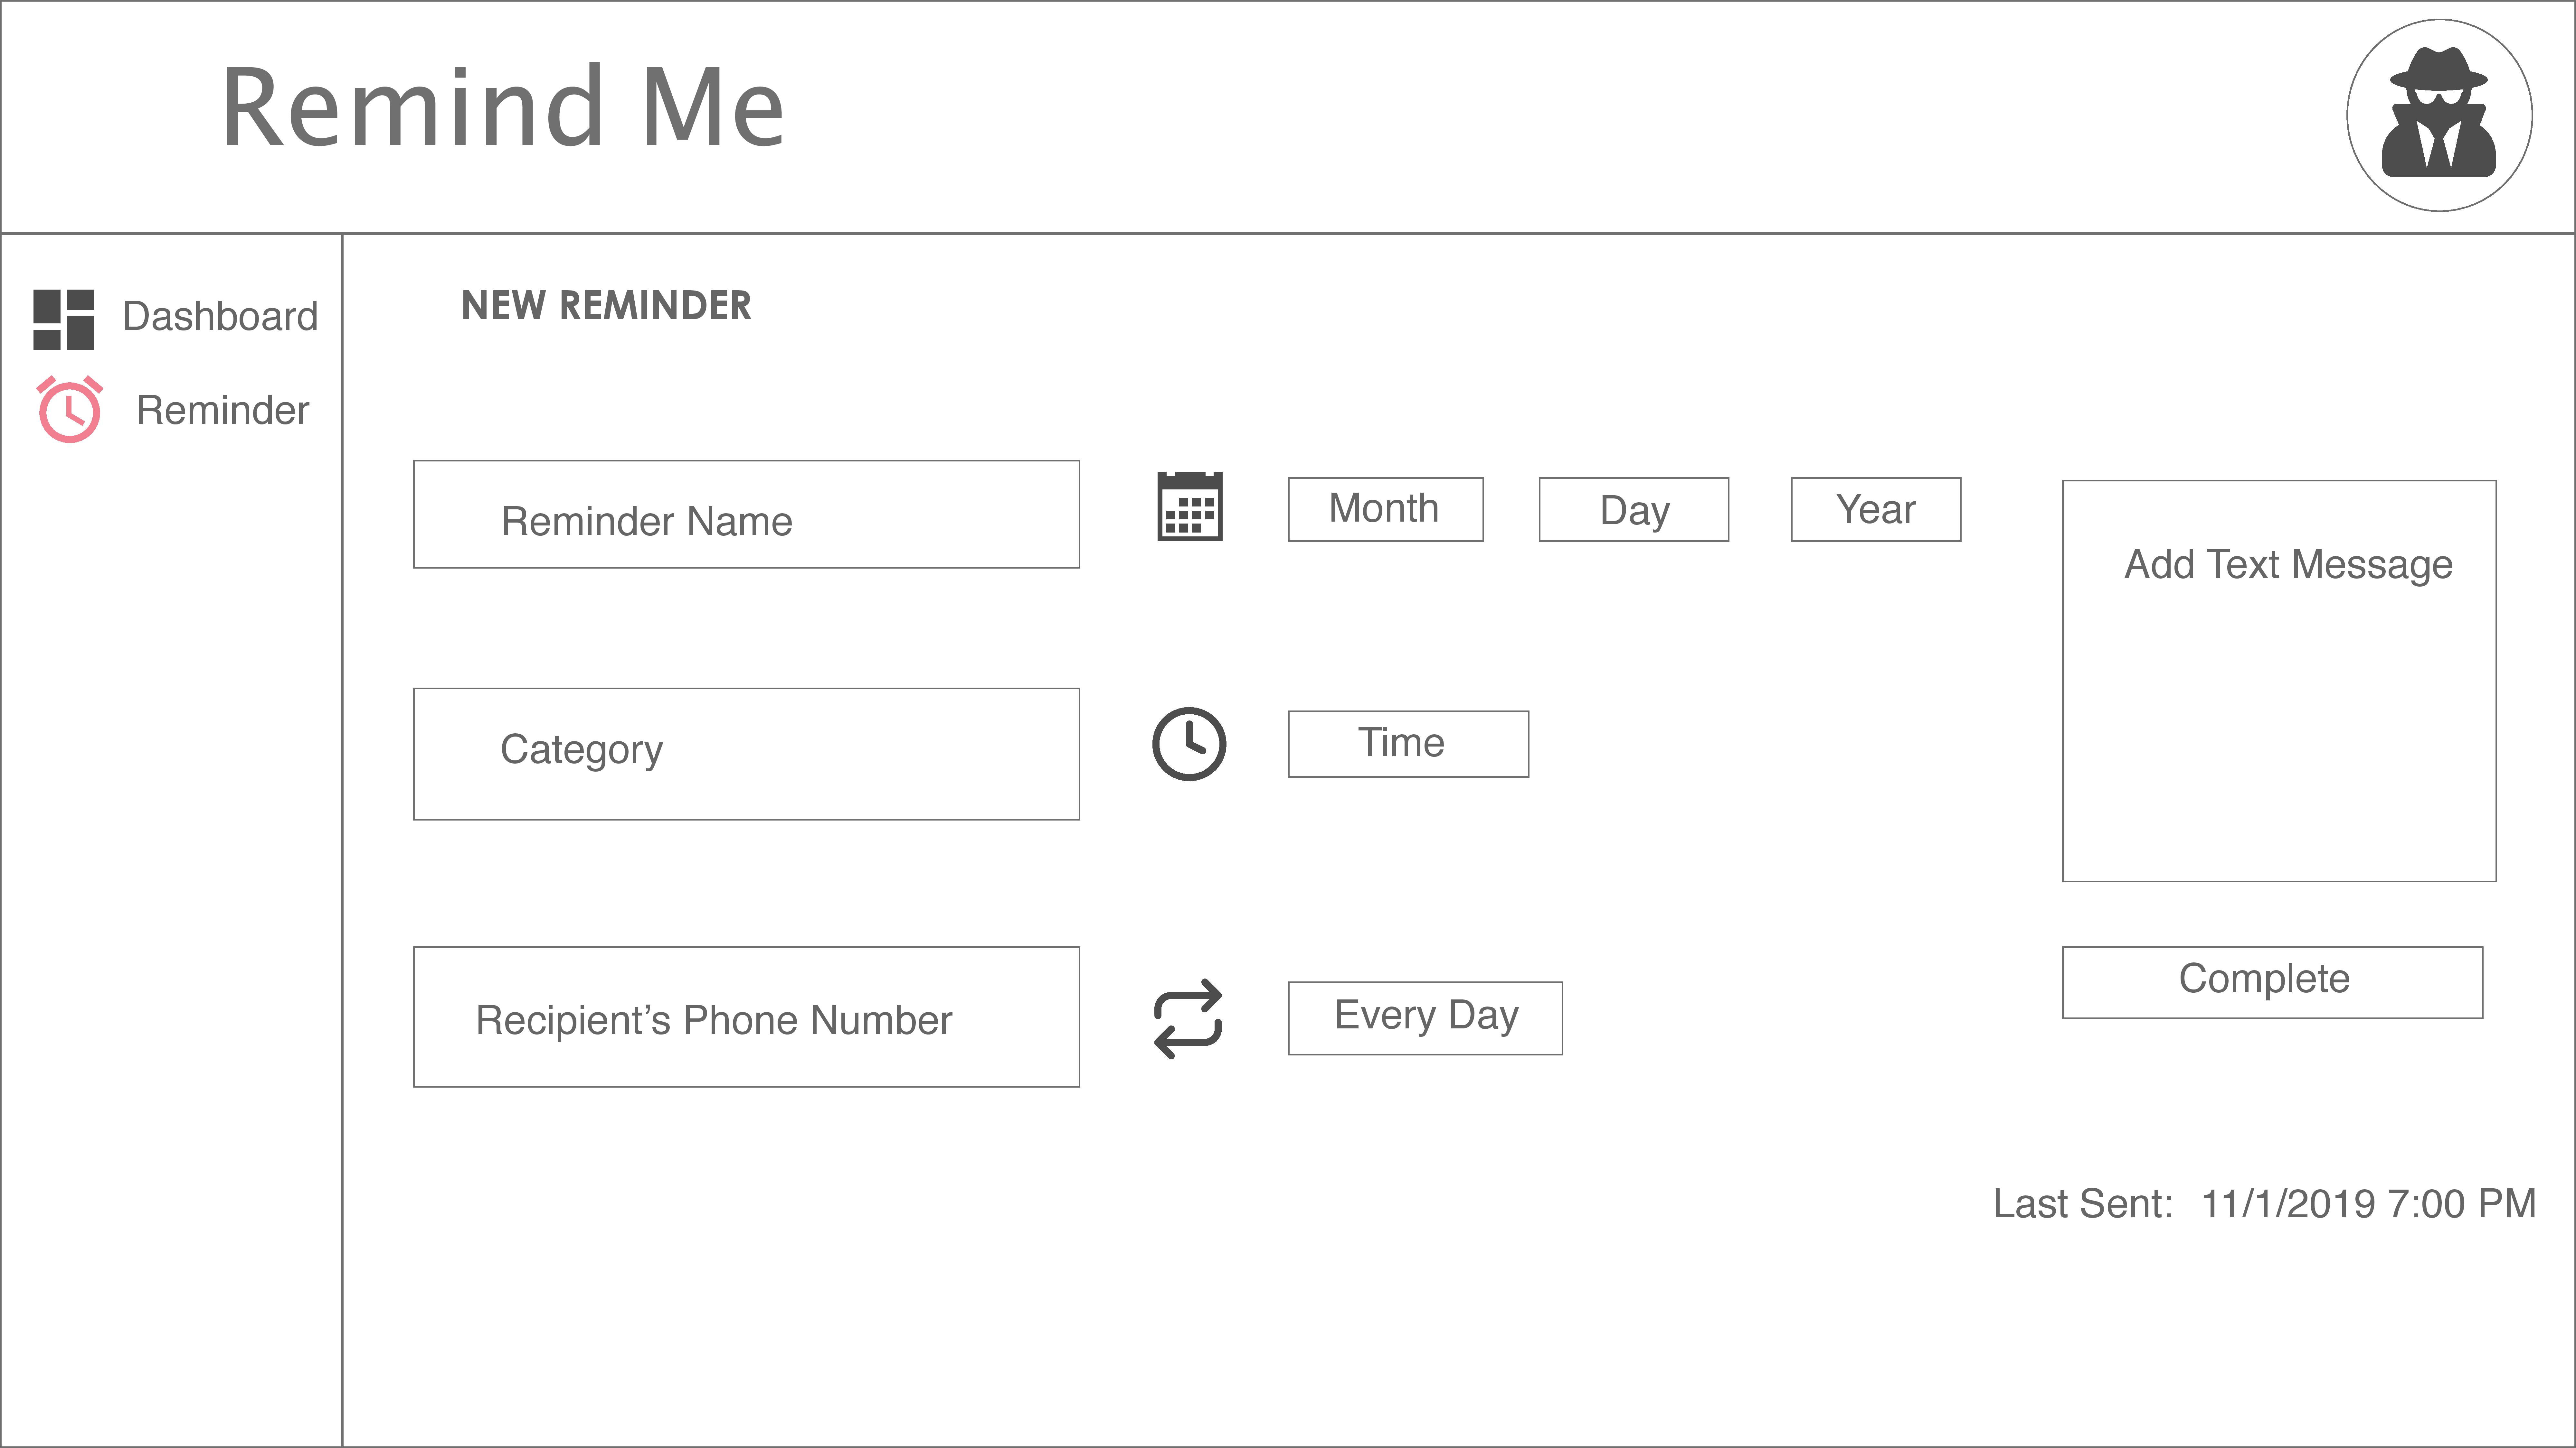Click the clock icon beside Time
The height and width of the screenshot is (1448, 2576).
click(x=1189, y=745)
